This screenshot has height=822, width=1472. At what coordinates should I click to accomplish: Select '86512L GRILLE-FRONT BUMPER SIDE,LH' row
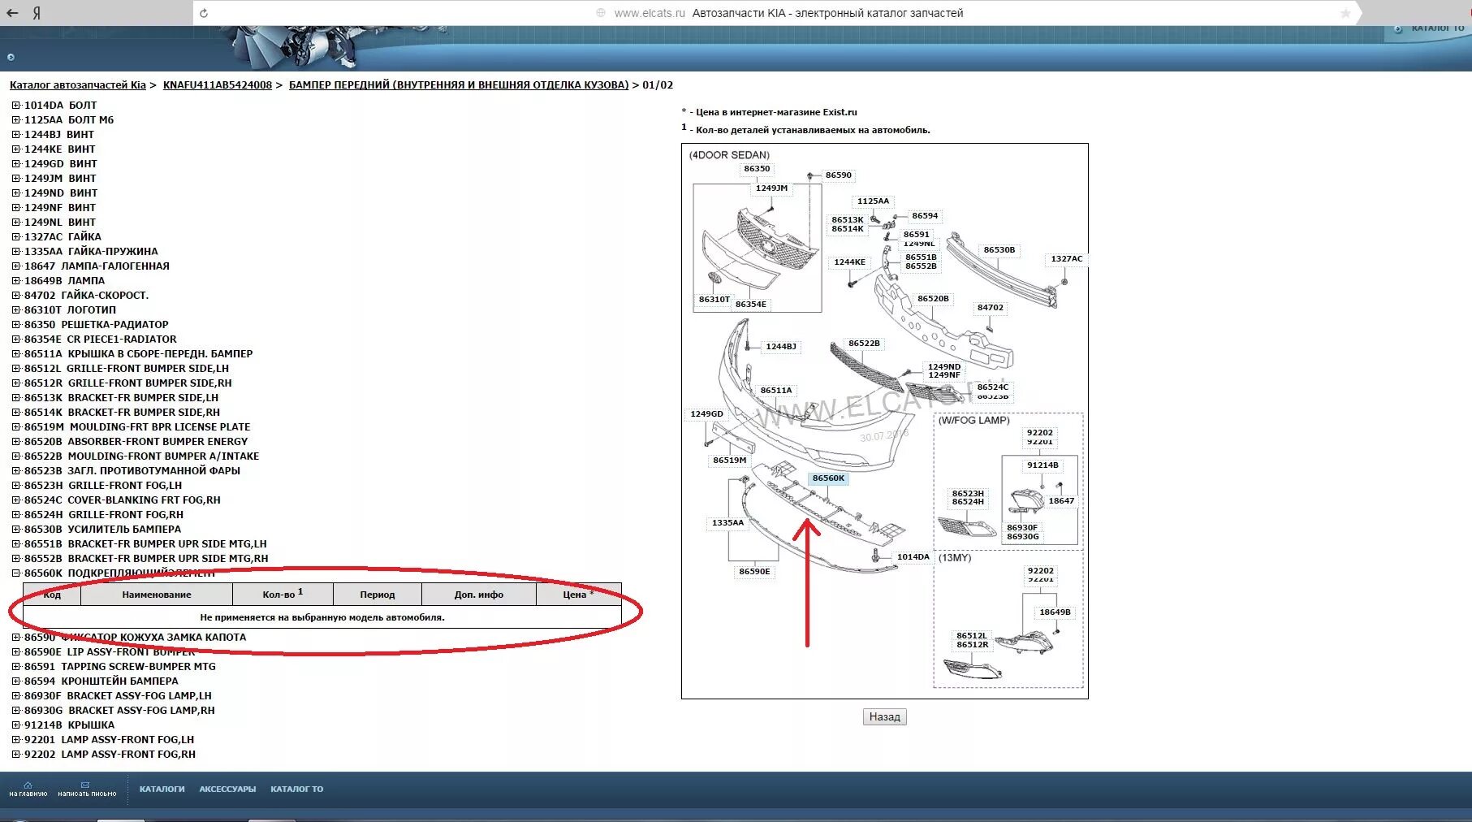(127, 369)
